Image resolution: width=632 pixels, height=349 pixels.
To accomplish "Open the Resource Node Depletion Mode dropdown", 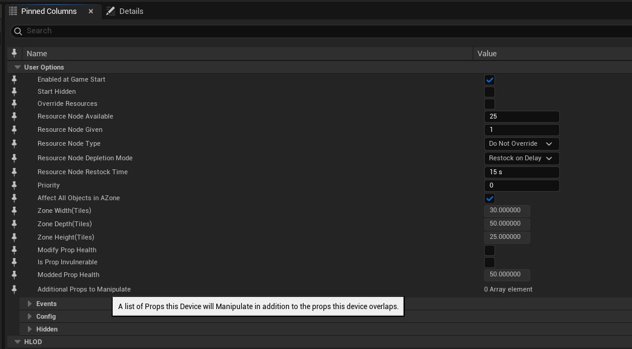I will (521, 158).
